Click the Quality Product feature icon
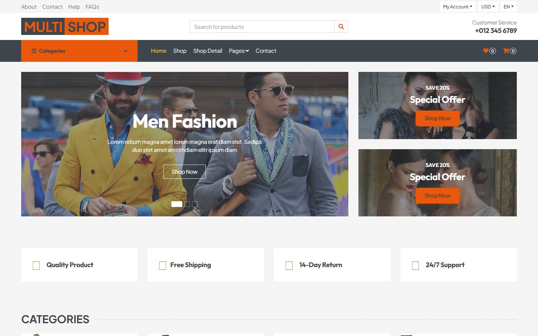538x336 pixels. [36, 265]
